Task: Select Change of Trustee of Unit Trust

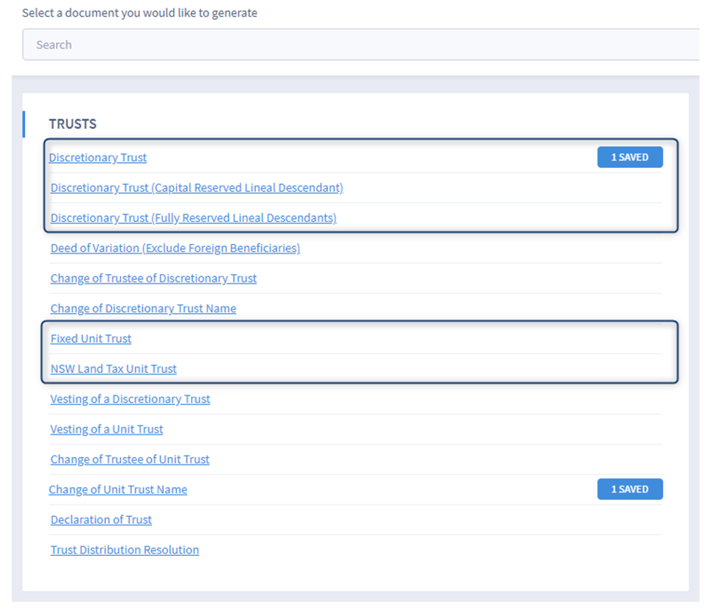Action: click(130, 460)
